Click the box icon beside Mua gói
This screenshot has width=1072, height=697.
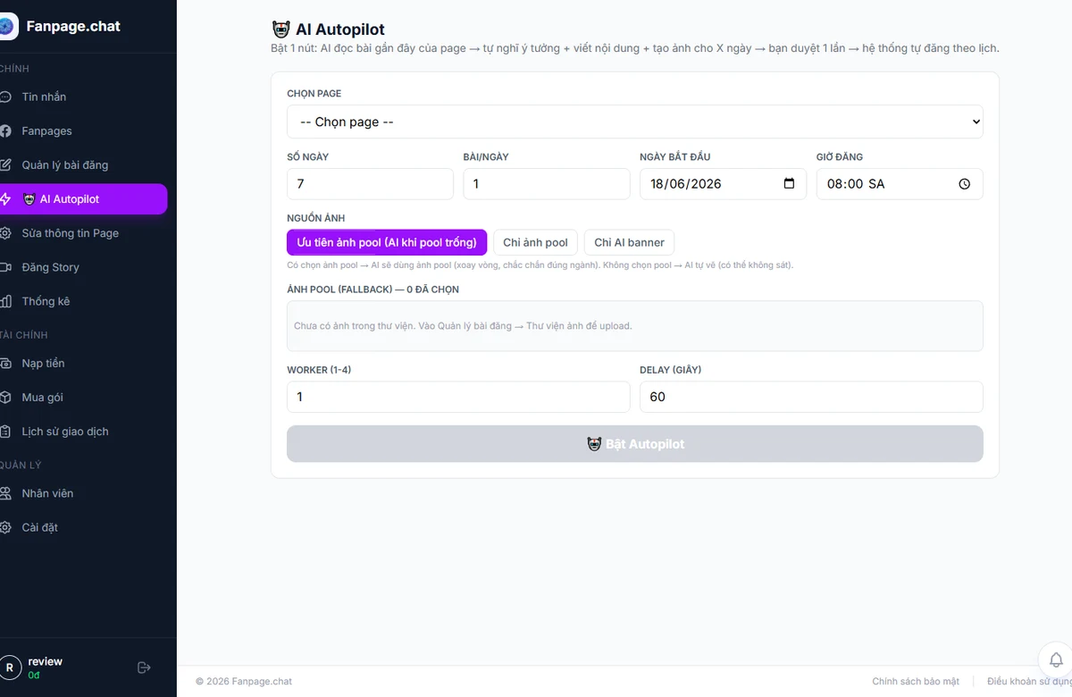pos(5,398)
